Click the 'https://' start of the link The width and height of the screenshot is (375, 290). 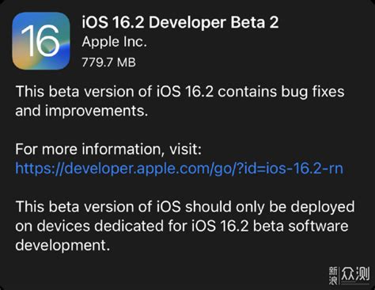coord(40,169)
